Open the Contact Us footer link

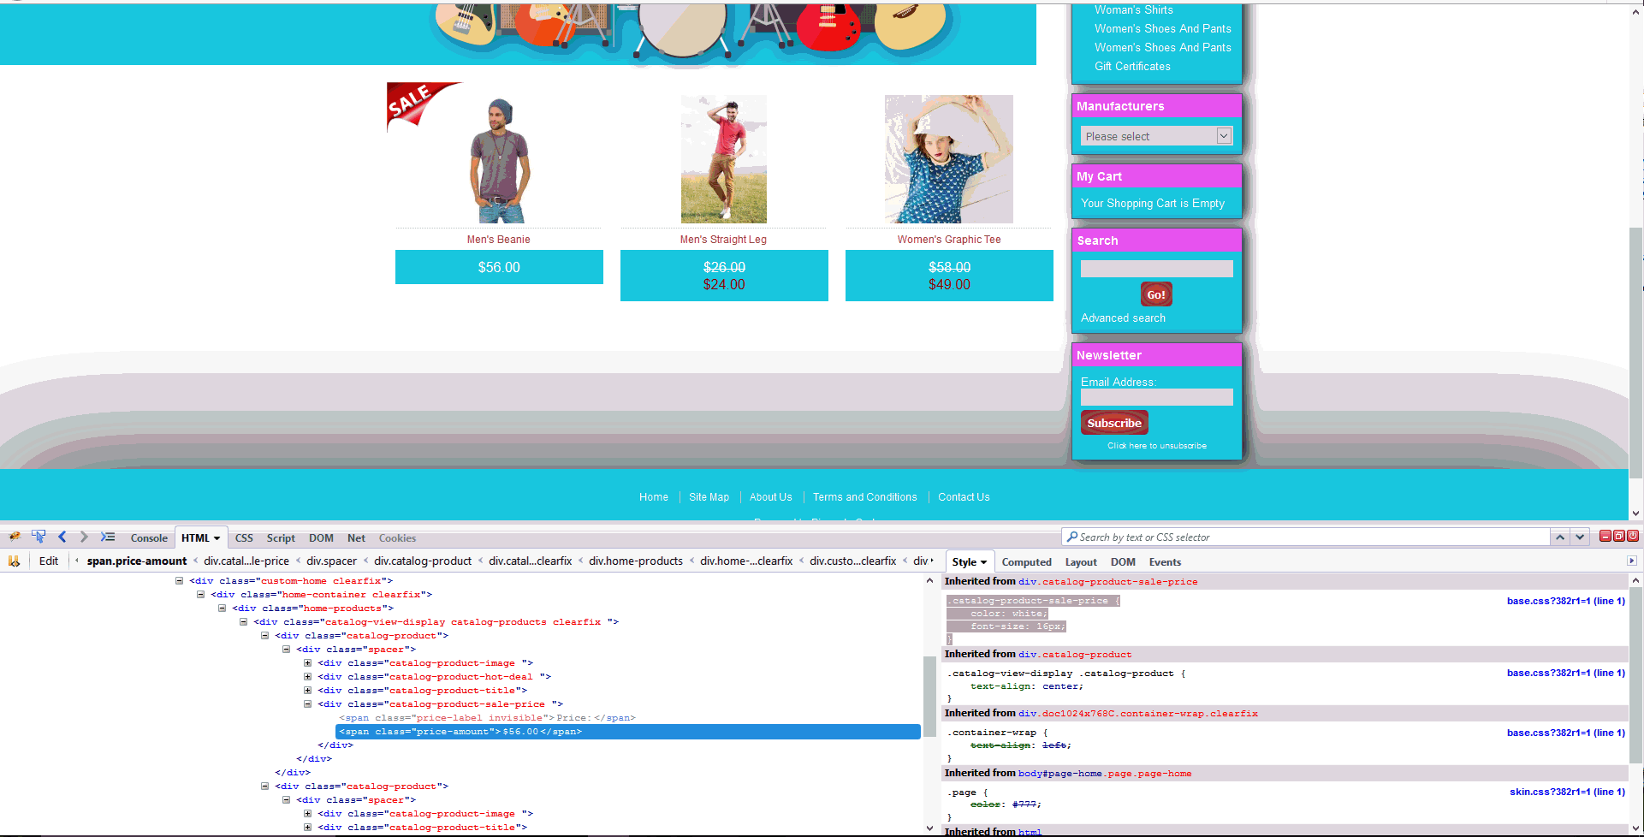[x=964, y=497]
